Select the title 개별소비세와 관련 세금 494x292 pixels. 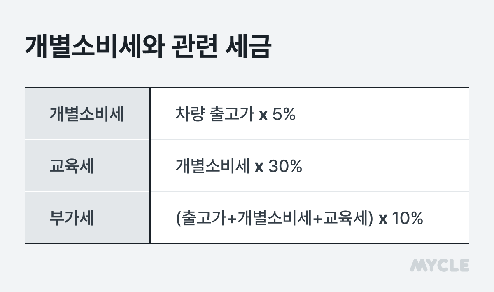click(x=148, y=48)
